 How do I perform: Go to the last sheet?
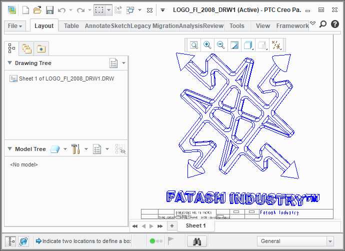click(160, 226)
